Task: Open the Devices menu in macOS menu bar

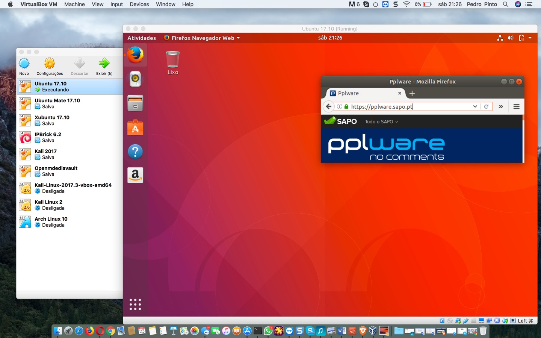Action: tap(139, 4)
